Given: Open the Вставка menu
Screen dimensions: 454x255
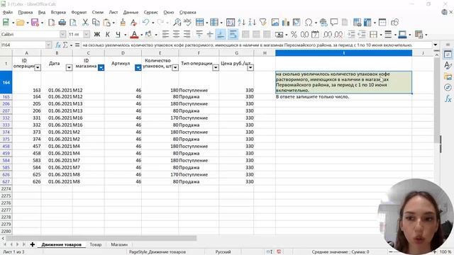Looking at the screenshot, I should 58,12.
